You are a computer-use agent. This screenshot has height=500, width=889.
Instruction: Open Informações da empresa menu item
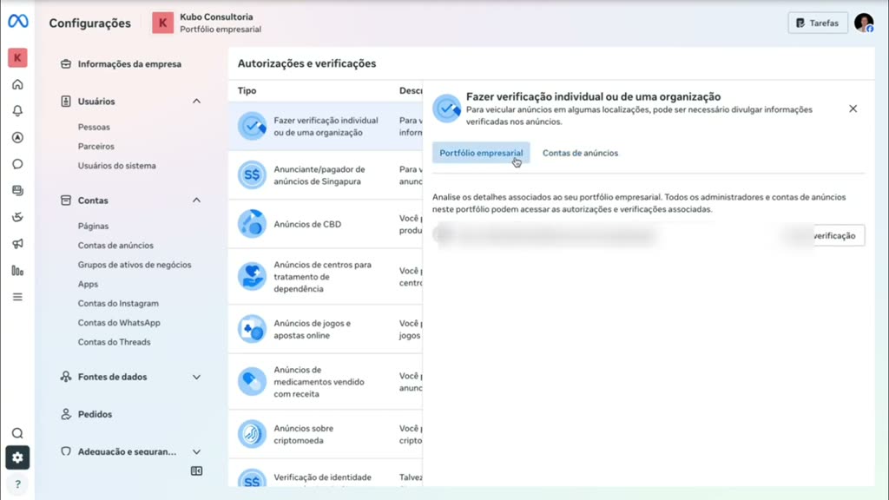coord(129,64)
